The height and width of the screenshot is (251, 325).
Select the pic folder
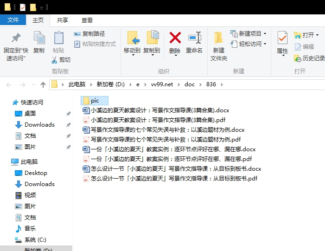tap(95, 101)
